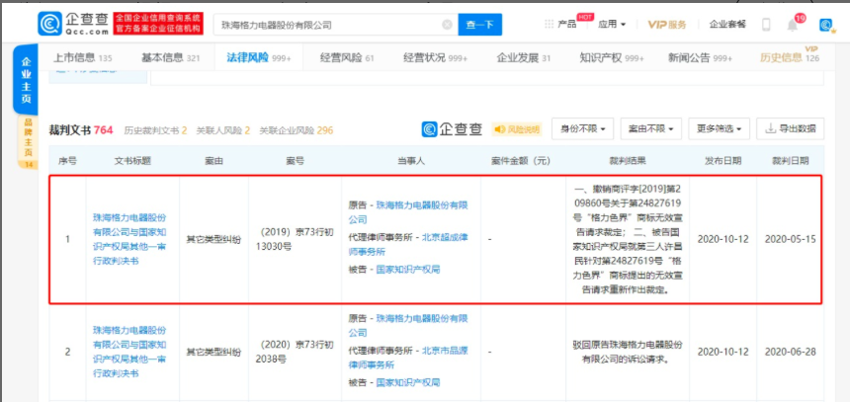Click the company name search input field
Viewport: 850px width, 402px height.
coord(326,24)
